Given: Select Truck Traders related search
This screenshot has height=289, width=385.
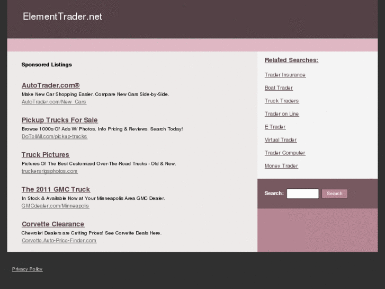Looking at the screenshot, I should 282,101.
